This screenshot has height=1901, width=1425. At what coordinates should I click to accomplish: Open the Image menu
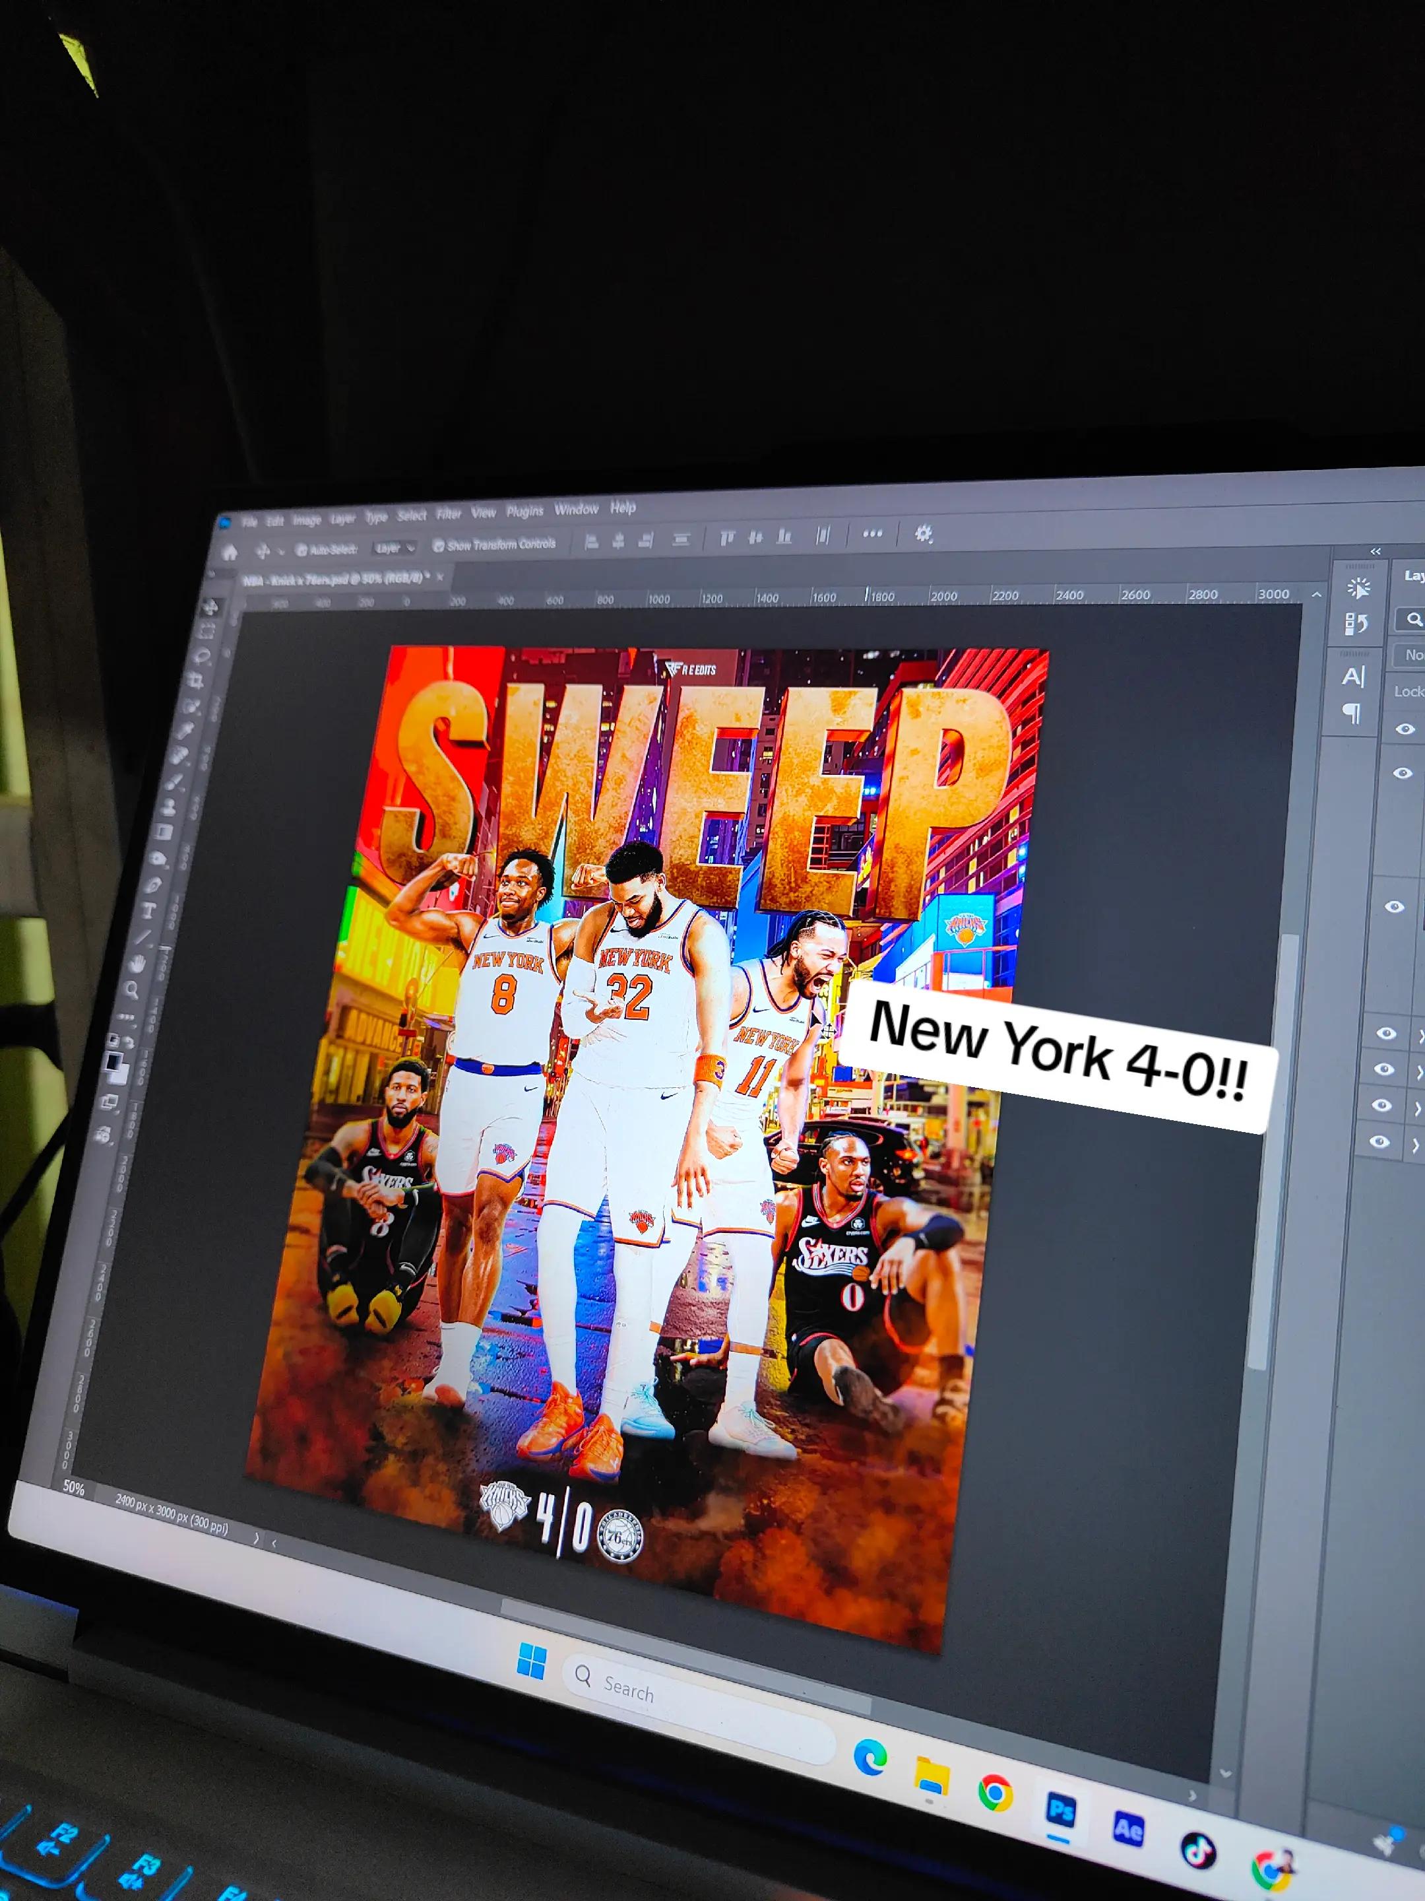[307, 520]
